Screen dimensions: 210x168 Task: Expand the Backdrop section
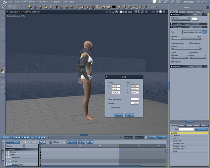coord(171,66)
